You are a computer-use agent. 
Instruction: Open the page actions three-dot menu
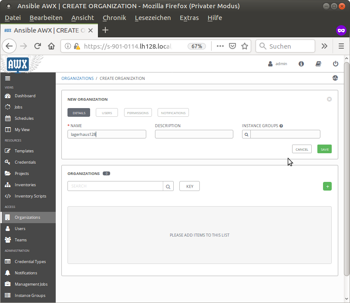[x=220, y=46]
